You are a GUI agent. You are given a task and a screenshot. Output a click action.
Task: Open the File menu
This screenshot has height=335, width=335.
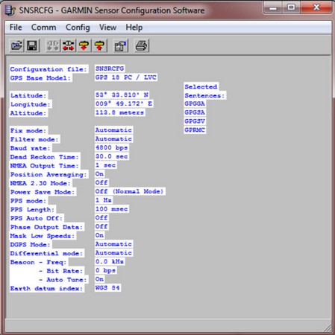click(16, 28)
